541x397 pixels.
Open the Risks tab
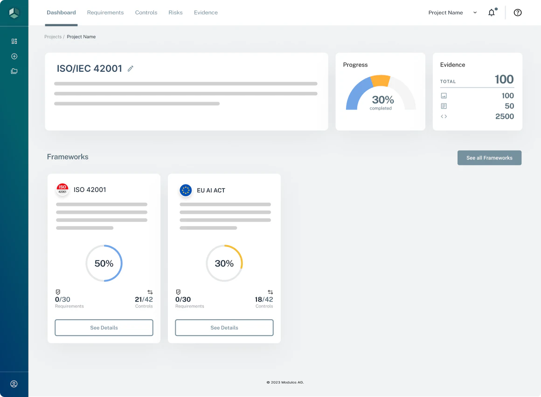[175, 13]
